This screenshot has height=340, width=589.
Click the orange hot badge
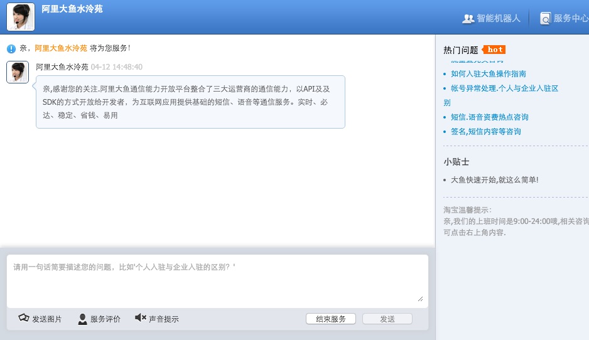point(494,50)
